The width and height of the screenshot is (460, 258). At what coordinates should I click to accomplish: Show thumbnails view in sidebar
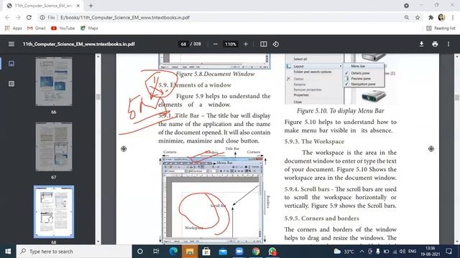pos(11,64)
